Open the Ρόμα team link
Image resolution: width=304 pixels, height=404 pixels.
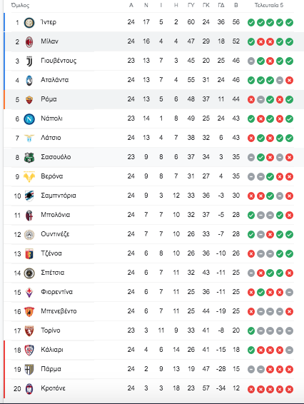49,99
